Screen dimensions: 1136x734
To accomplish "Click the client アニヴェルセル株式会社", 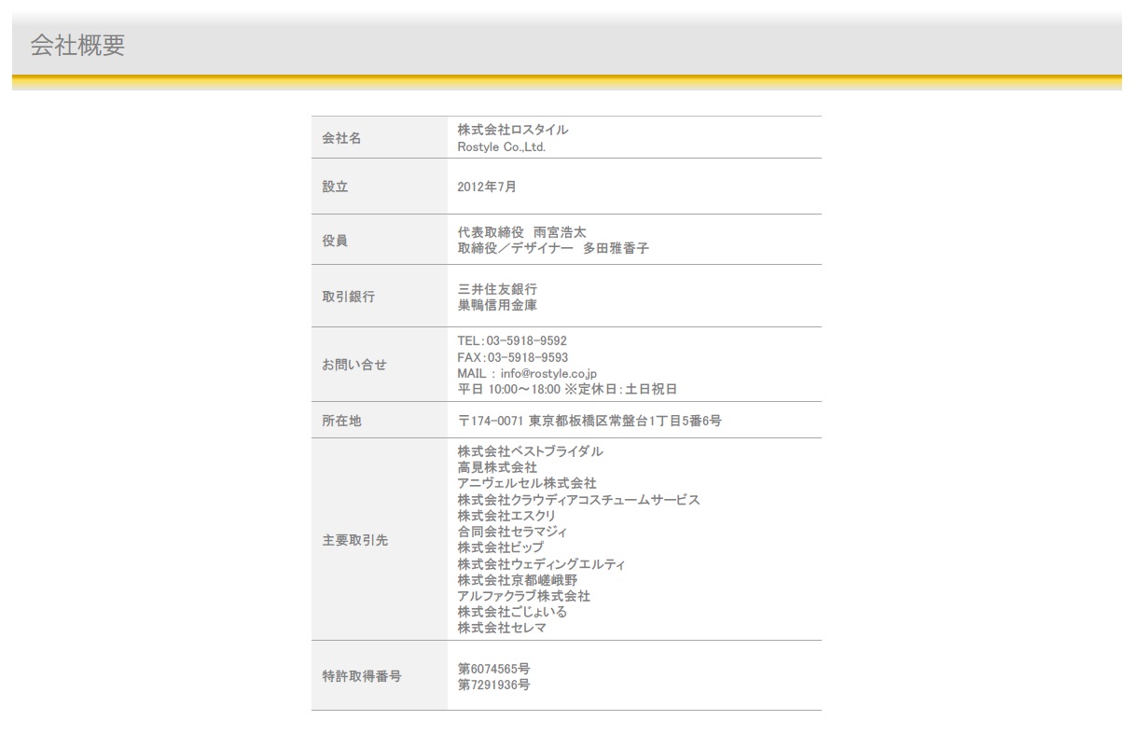I will 527,483.
